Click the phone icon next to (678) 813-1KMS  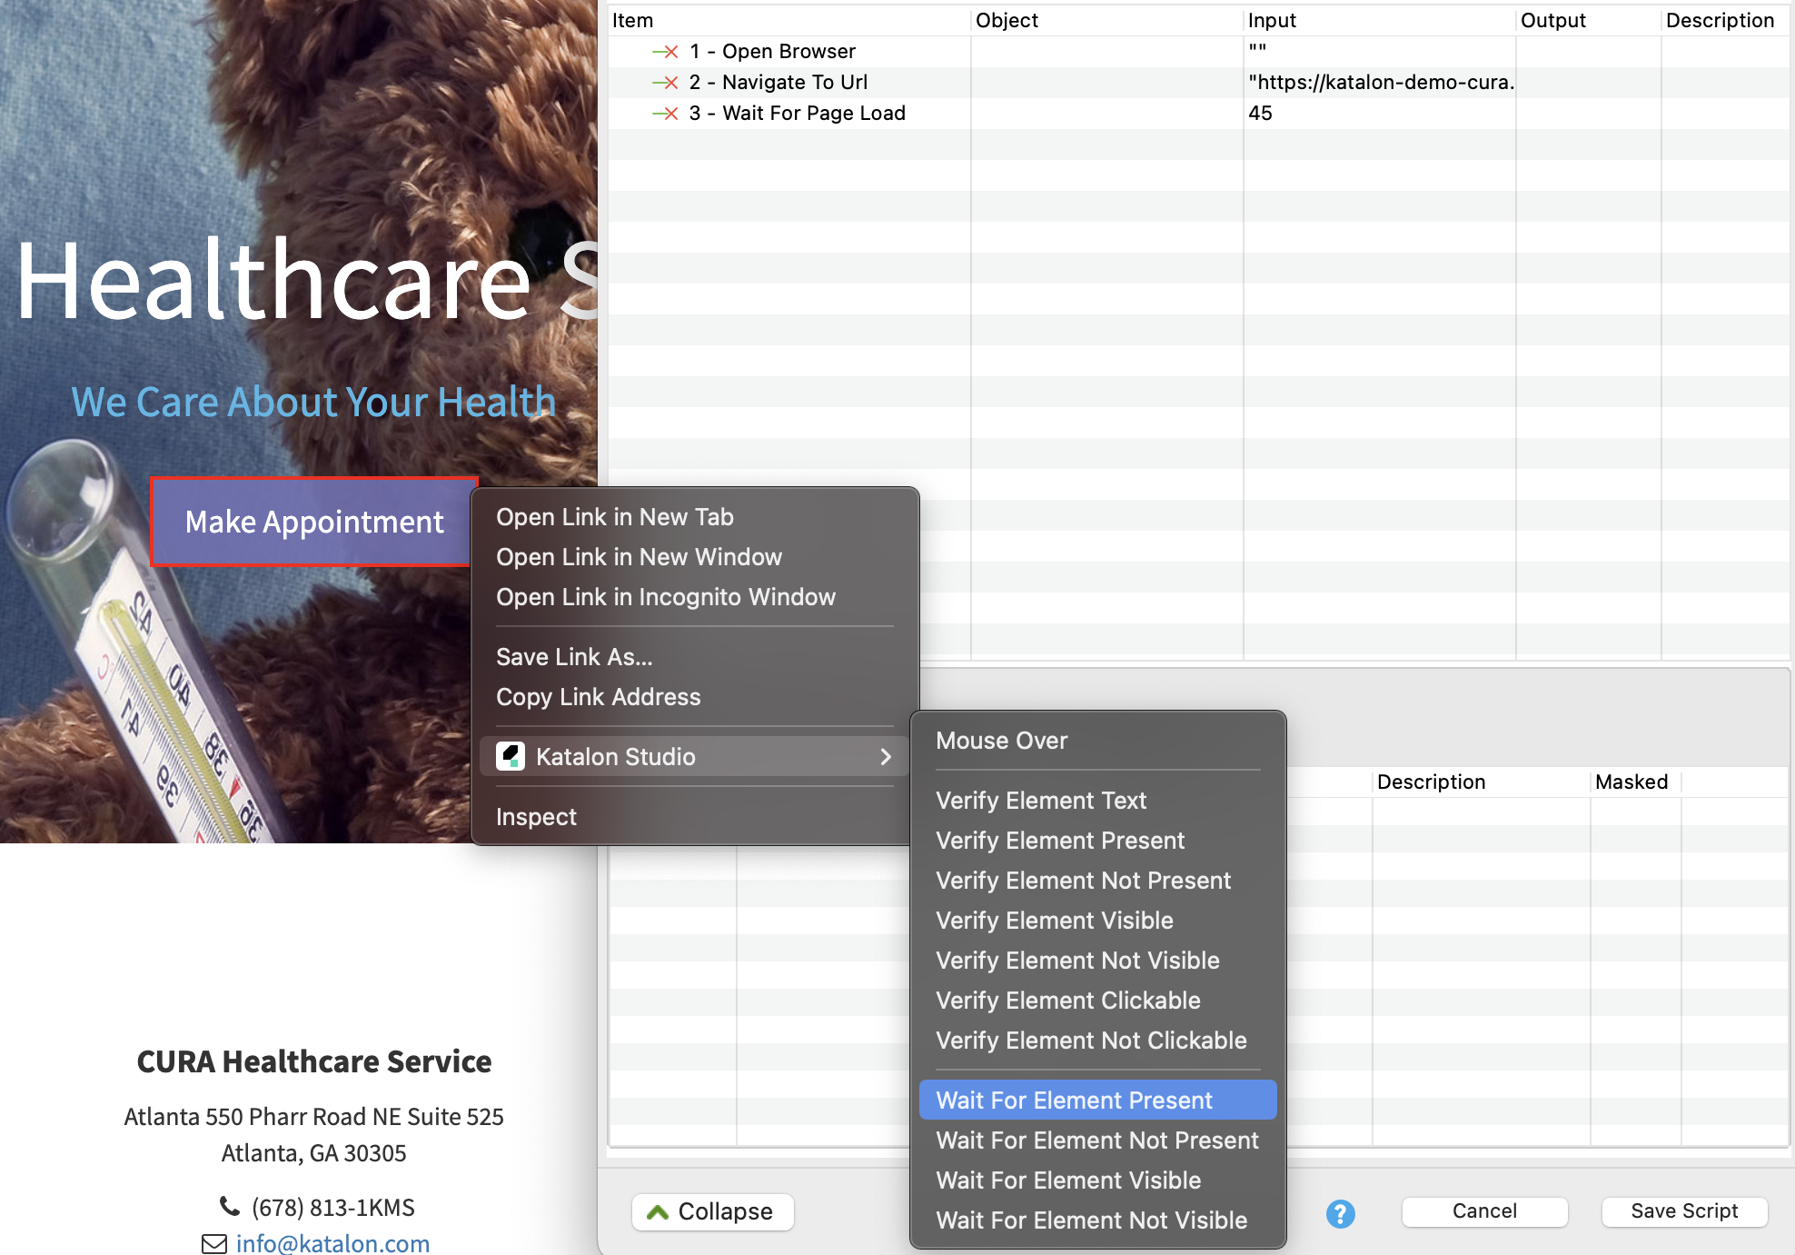coord(230,1206)
